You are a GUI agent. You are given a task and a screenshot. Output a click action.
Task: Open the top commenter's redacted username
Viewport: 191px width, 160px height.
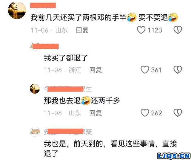click(x=43, y=5)
